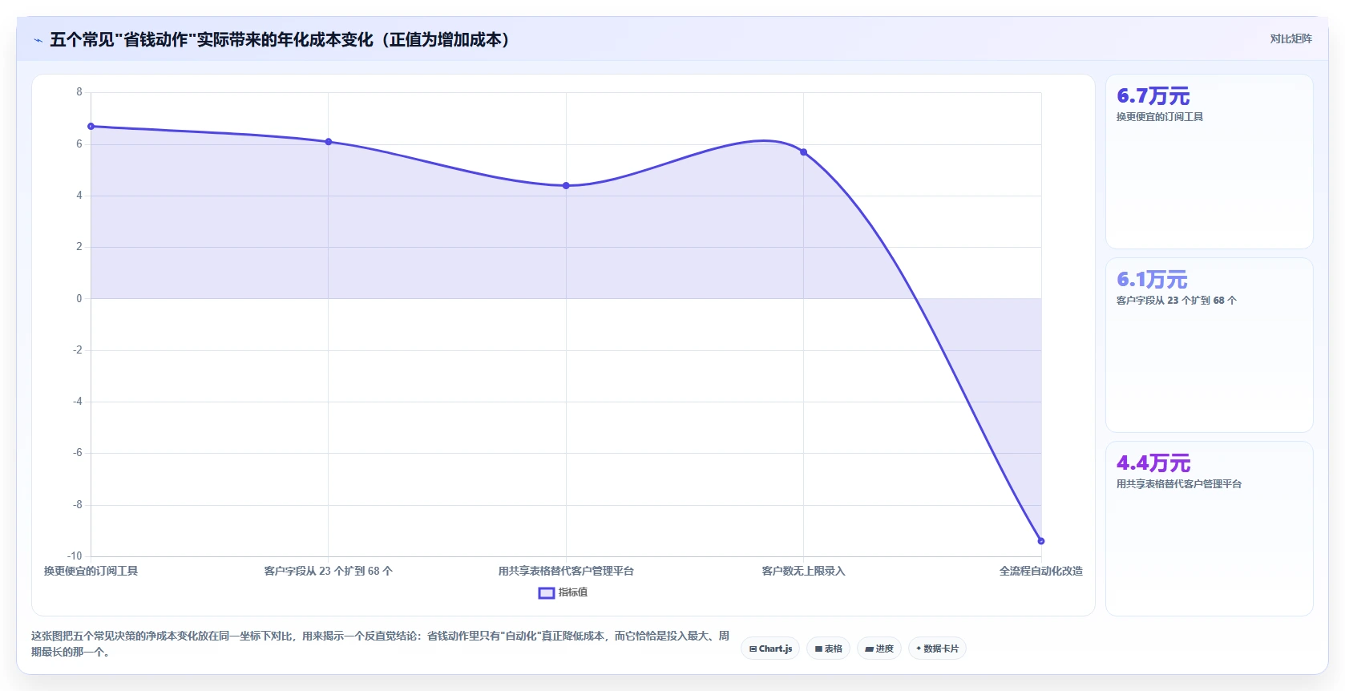This screenshot has height=691, width=1345.
Task: Click the axis label 客户字段从 23 个扩到 68 个
Action: 329,571
